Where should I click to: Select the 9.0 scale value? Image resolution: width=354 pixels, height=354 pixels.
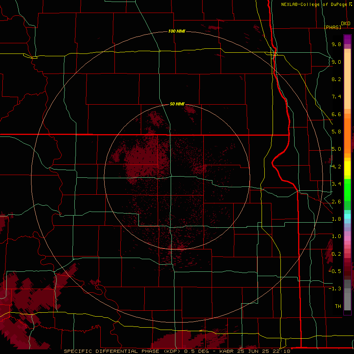tap(336, 62)
